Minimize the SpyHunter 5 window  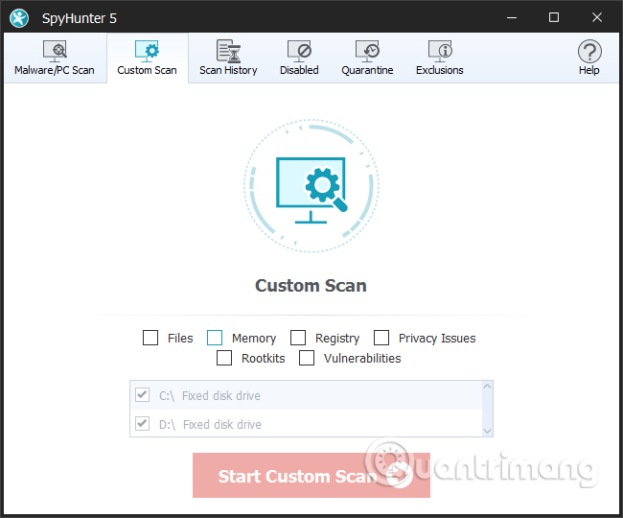[512, 17]
